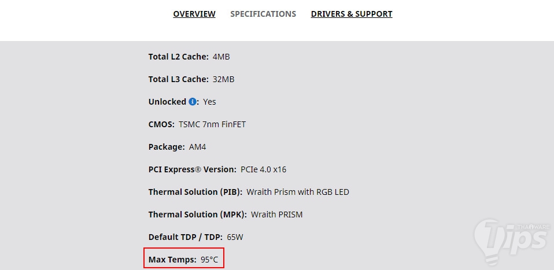Viewport: 554px width, 270px height.
Task: Click the Wraith Prism with RGB LED text
Action: click(298, 192)
